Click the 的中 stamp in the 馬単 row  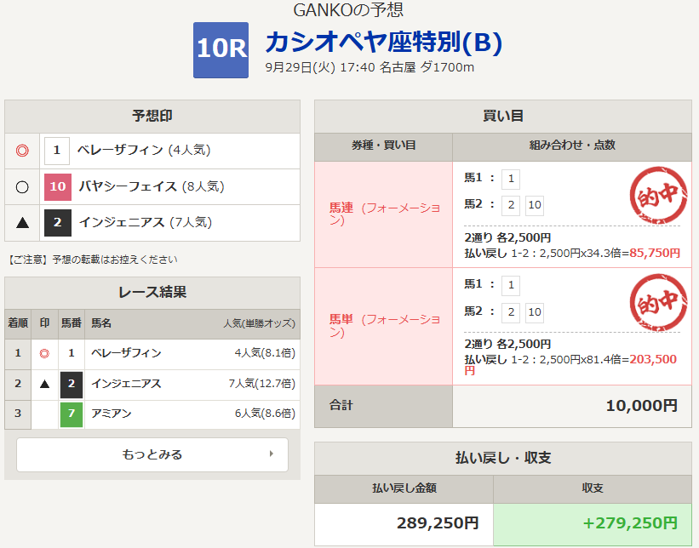[x=658, y=303]
